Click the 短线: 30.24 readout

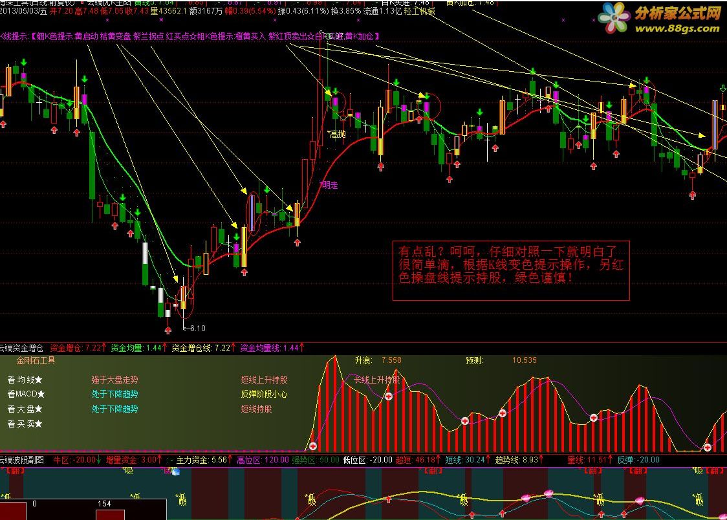click(x=468, y=460)
